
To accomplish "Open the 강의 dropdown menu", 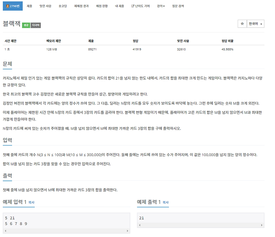I will (x=160, y=5).
